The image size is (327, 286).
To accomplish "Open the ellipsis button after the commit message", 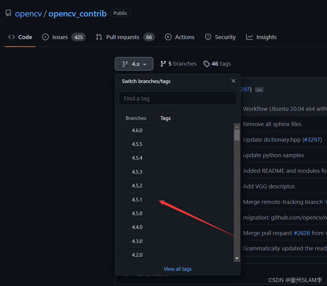I will click(x=259, y=89).
